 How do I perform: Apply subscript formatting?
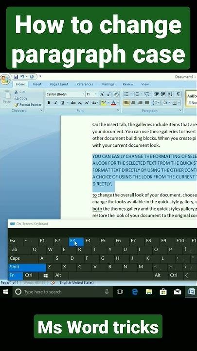click(x=80, y=103)
